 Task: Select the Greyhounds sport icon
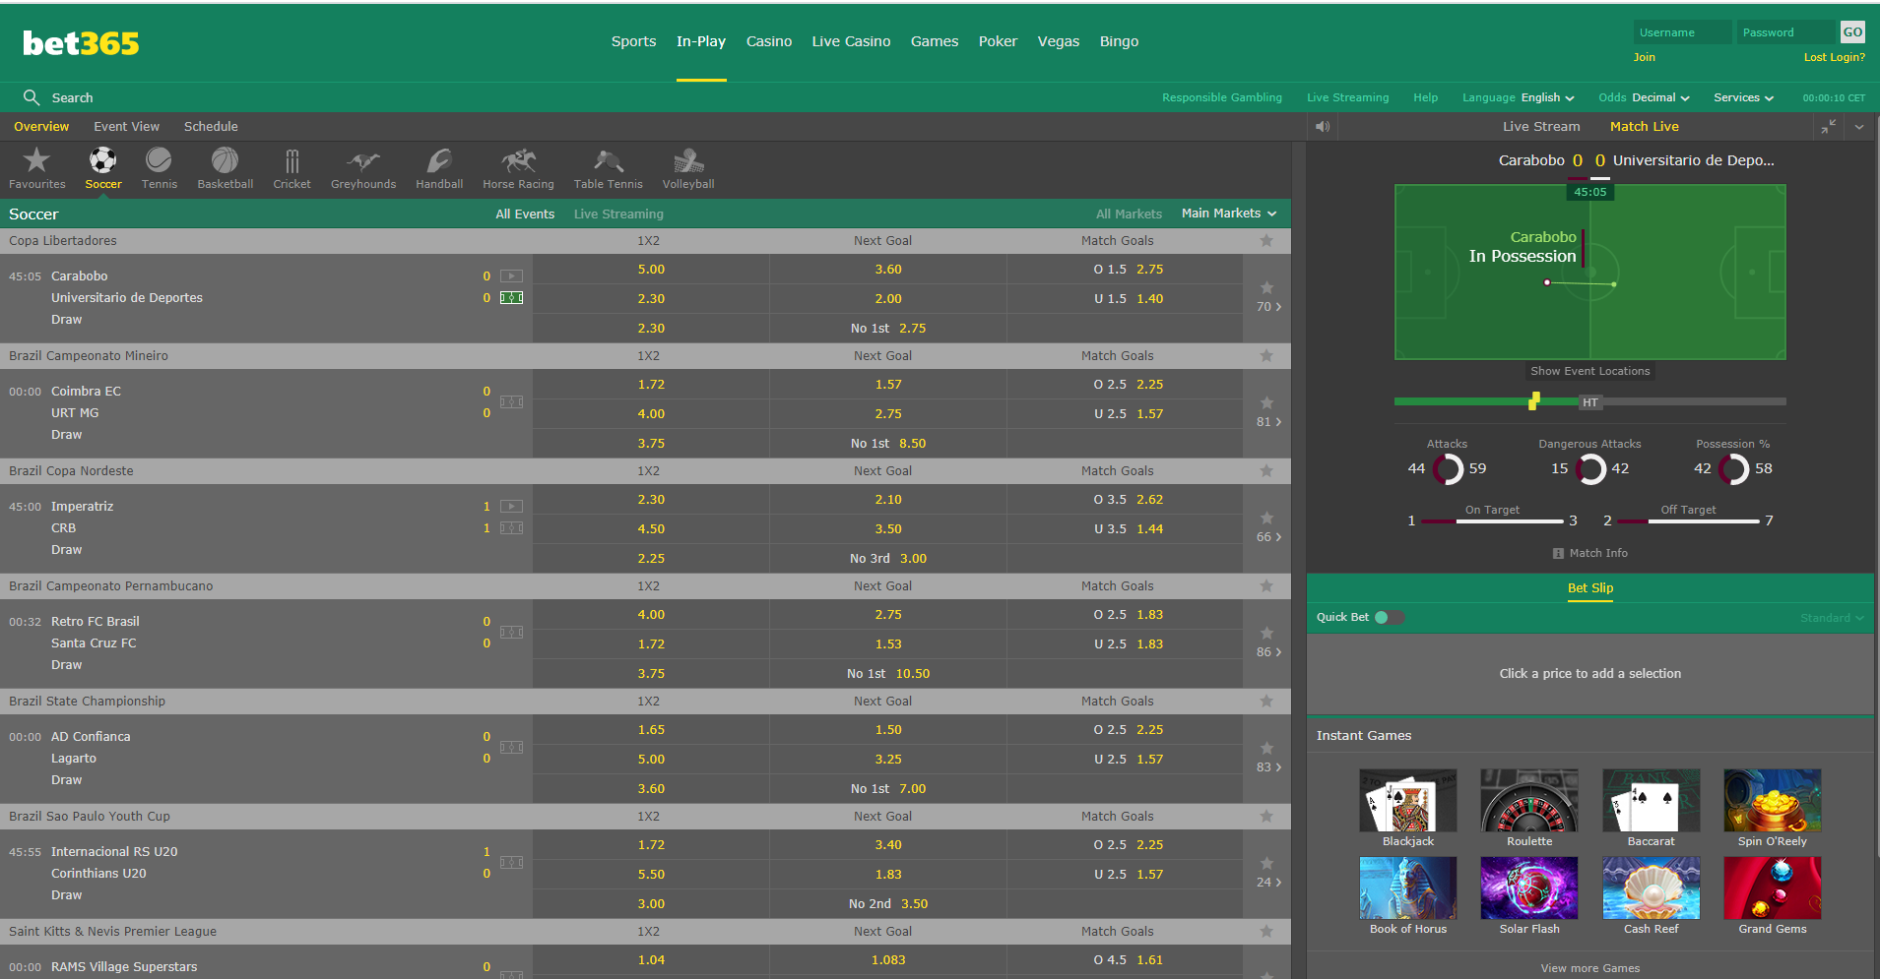(x=363, y=167)
